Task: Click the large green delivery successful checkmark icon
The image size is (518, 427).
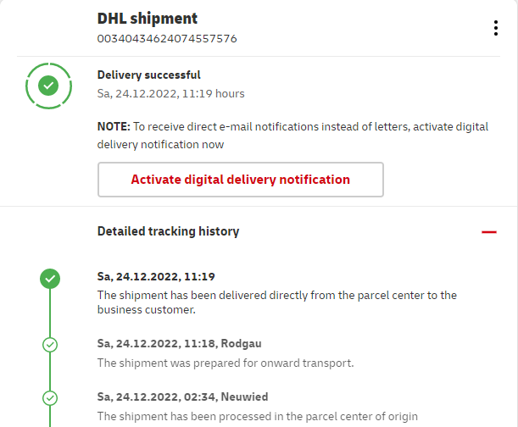Action: [49, 86]
